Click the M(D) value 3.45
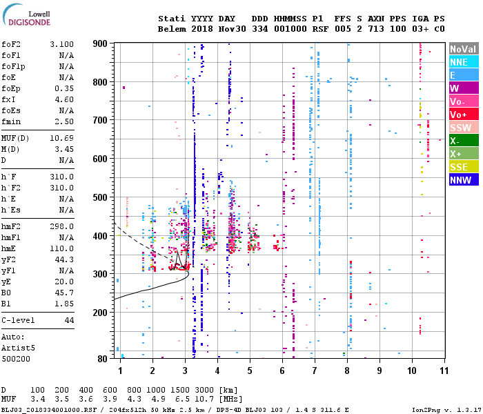This screenshot has height=414, width=483. coord(64,150)
